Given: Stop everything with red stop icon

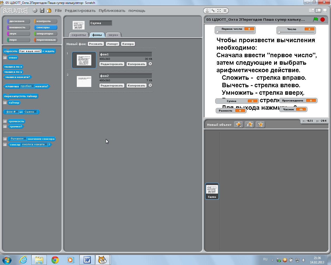Looking at the screenshot, I should [x=322, y=19].
